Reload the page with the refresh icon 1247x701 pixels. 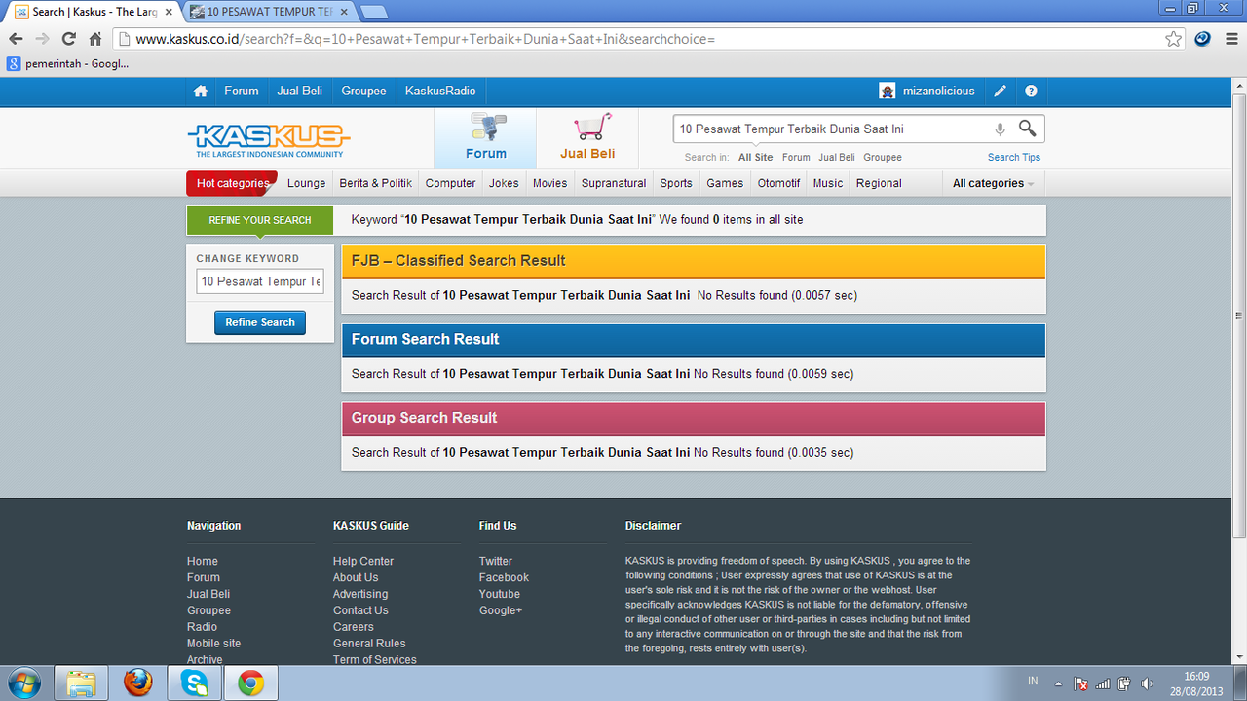68,39
